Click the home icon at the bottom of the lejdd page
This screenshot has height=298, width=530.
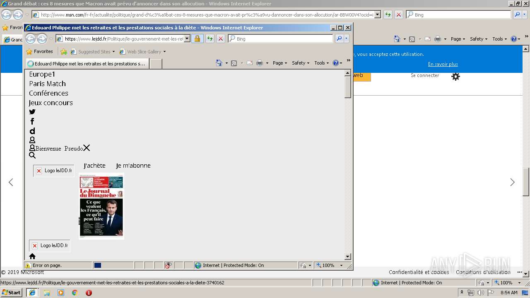(32, 256)
